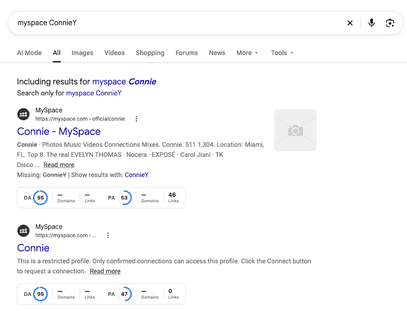
Task: Show results with ConnieY link
Action: click(136, 175)
